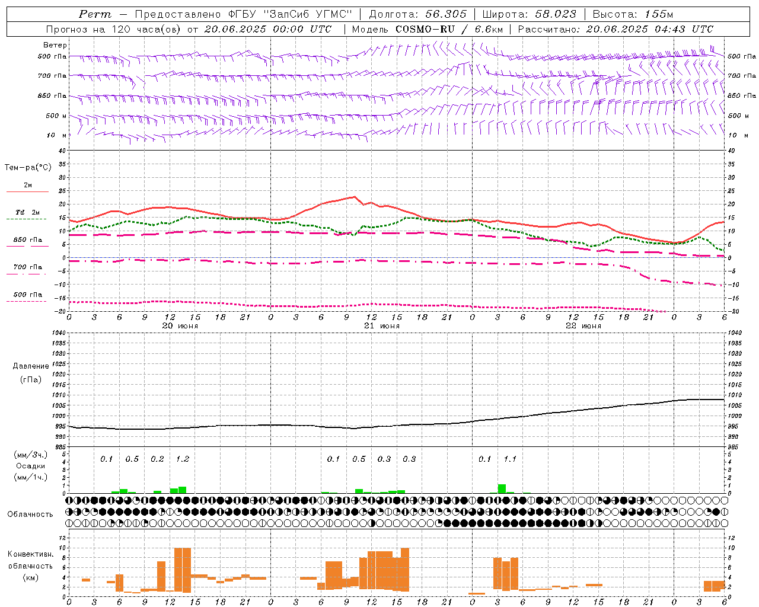
Task: Click the "Облачность" row label
Action: 30,515
